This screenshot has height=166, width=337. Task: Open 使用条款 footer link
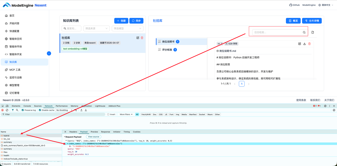click(x=301, y=100)
